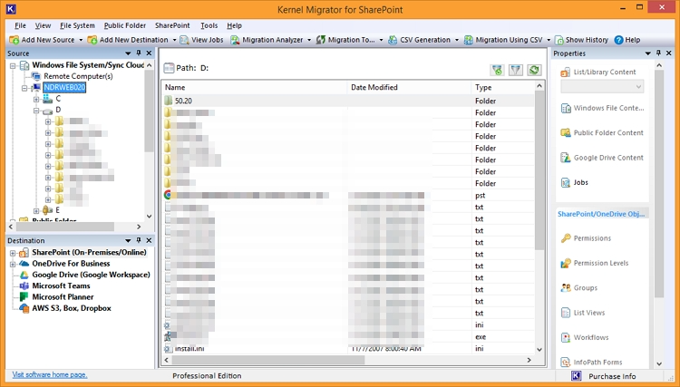Screen dimensions: 680x387
Task: Open the Migration To dropdown arrow
Action: [x=381, y=40]
